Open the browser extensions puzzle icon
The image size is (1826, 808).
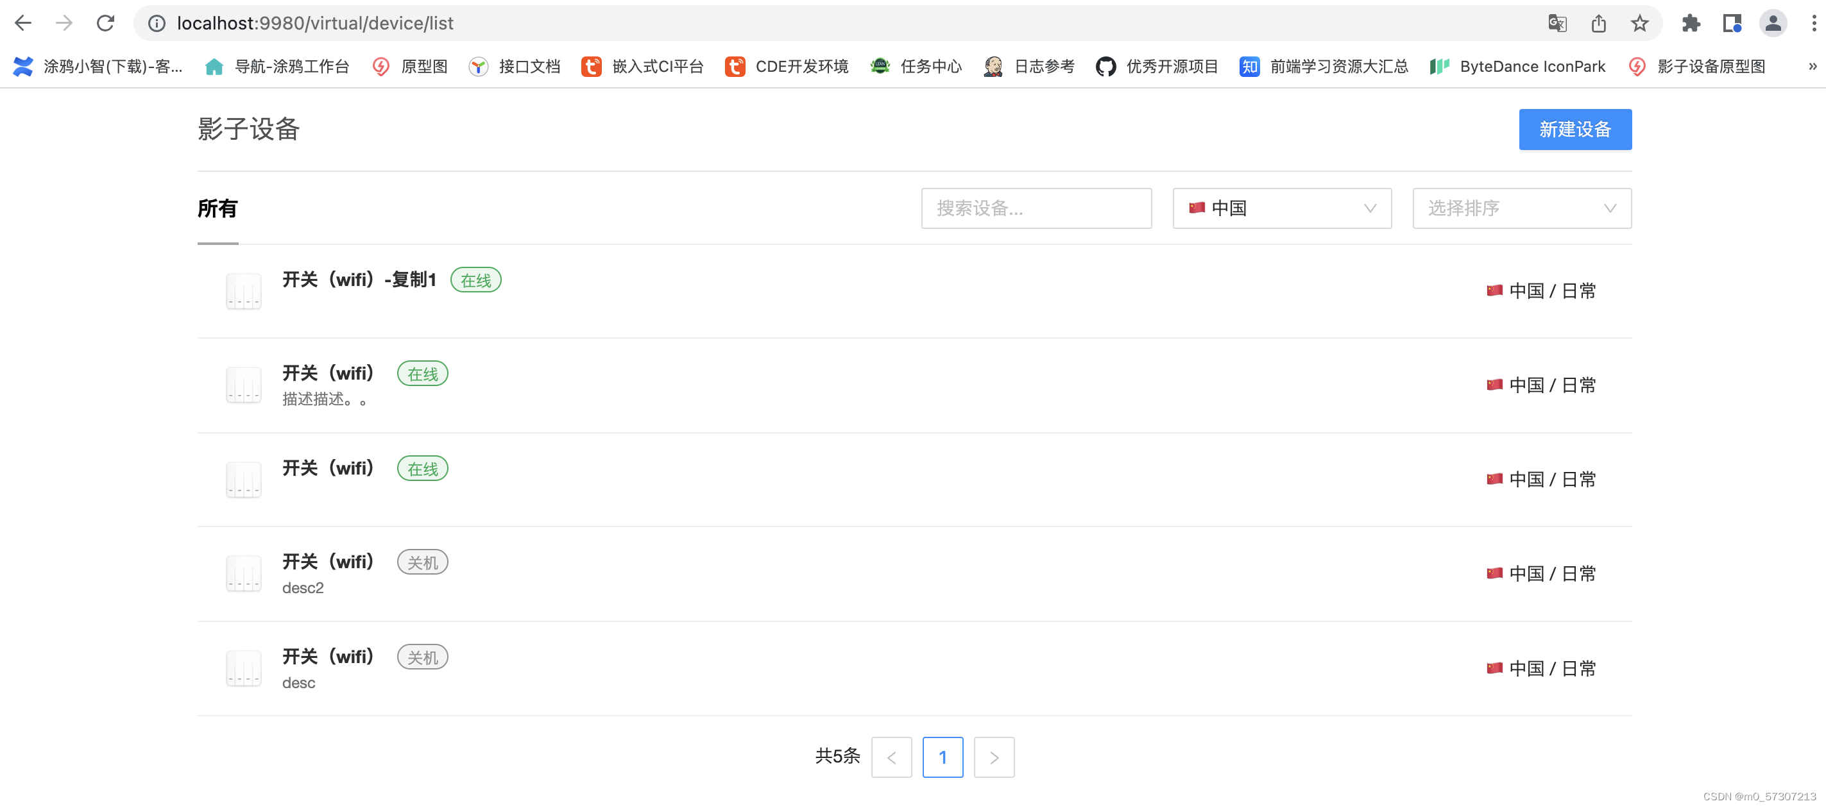click(1691, 22)
